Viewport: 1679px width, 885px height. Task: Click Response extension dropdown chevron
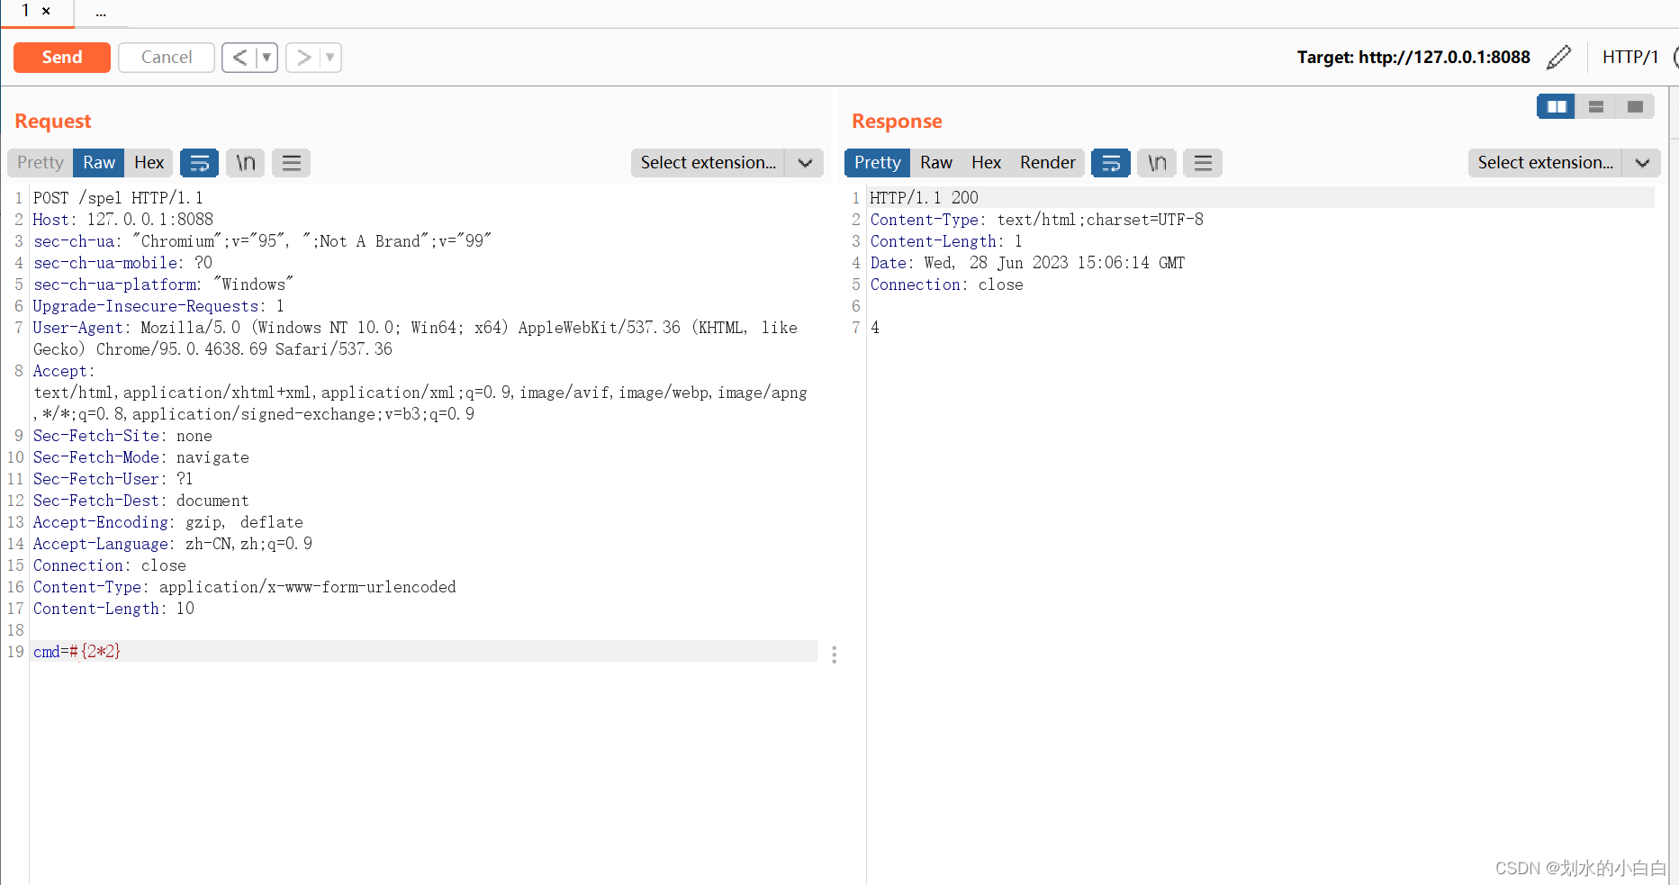point(1642,163)
